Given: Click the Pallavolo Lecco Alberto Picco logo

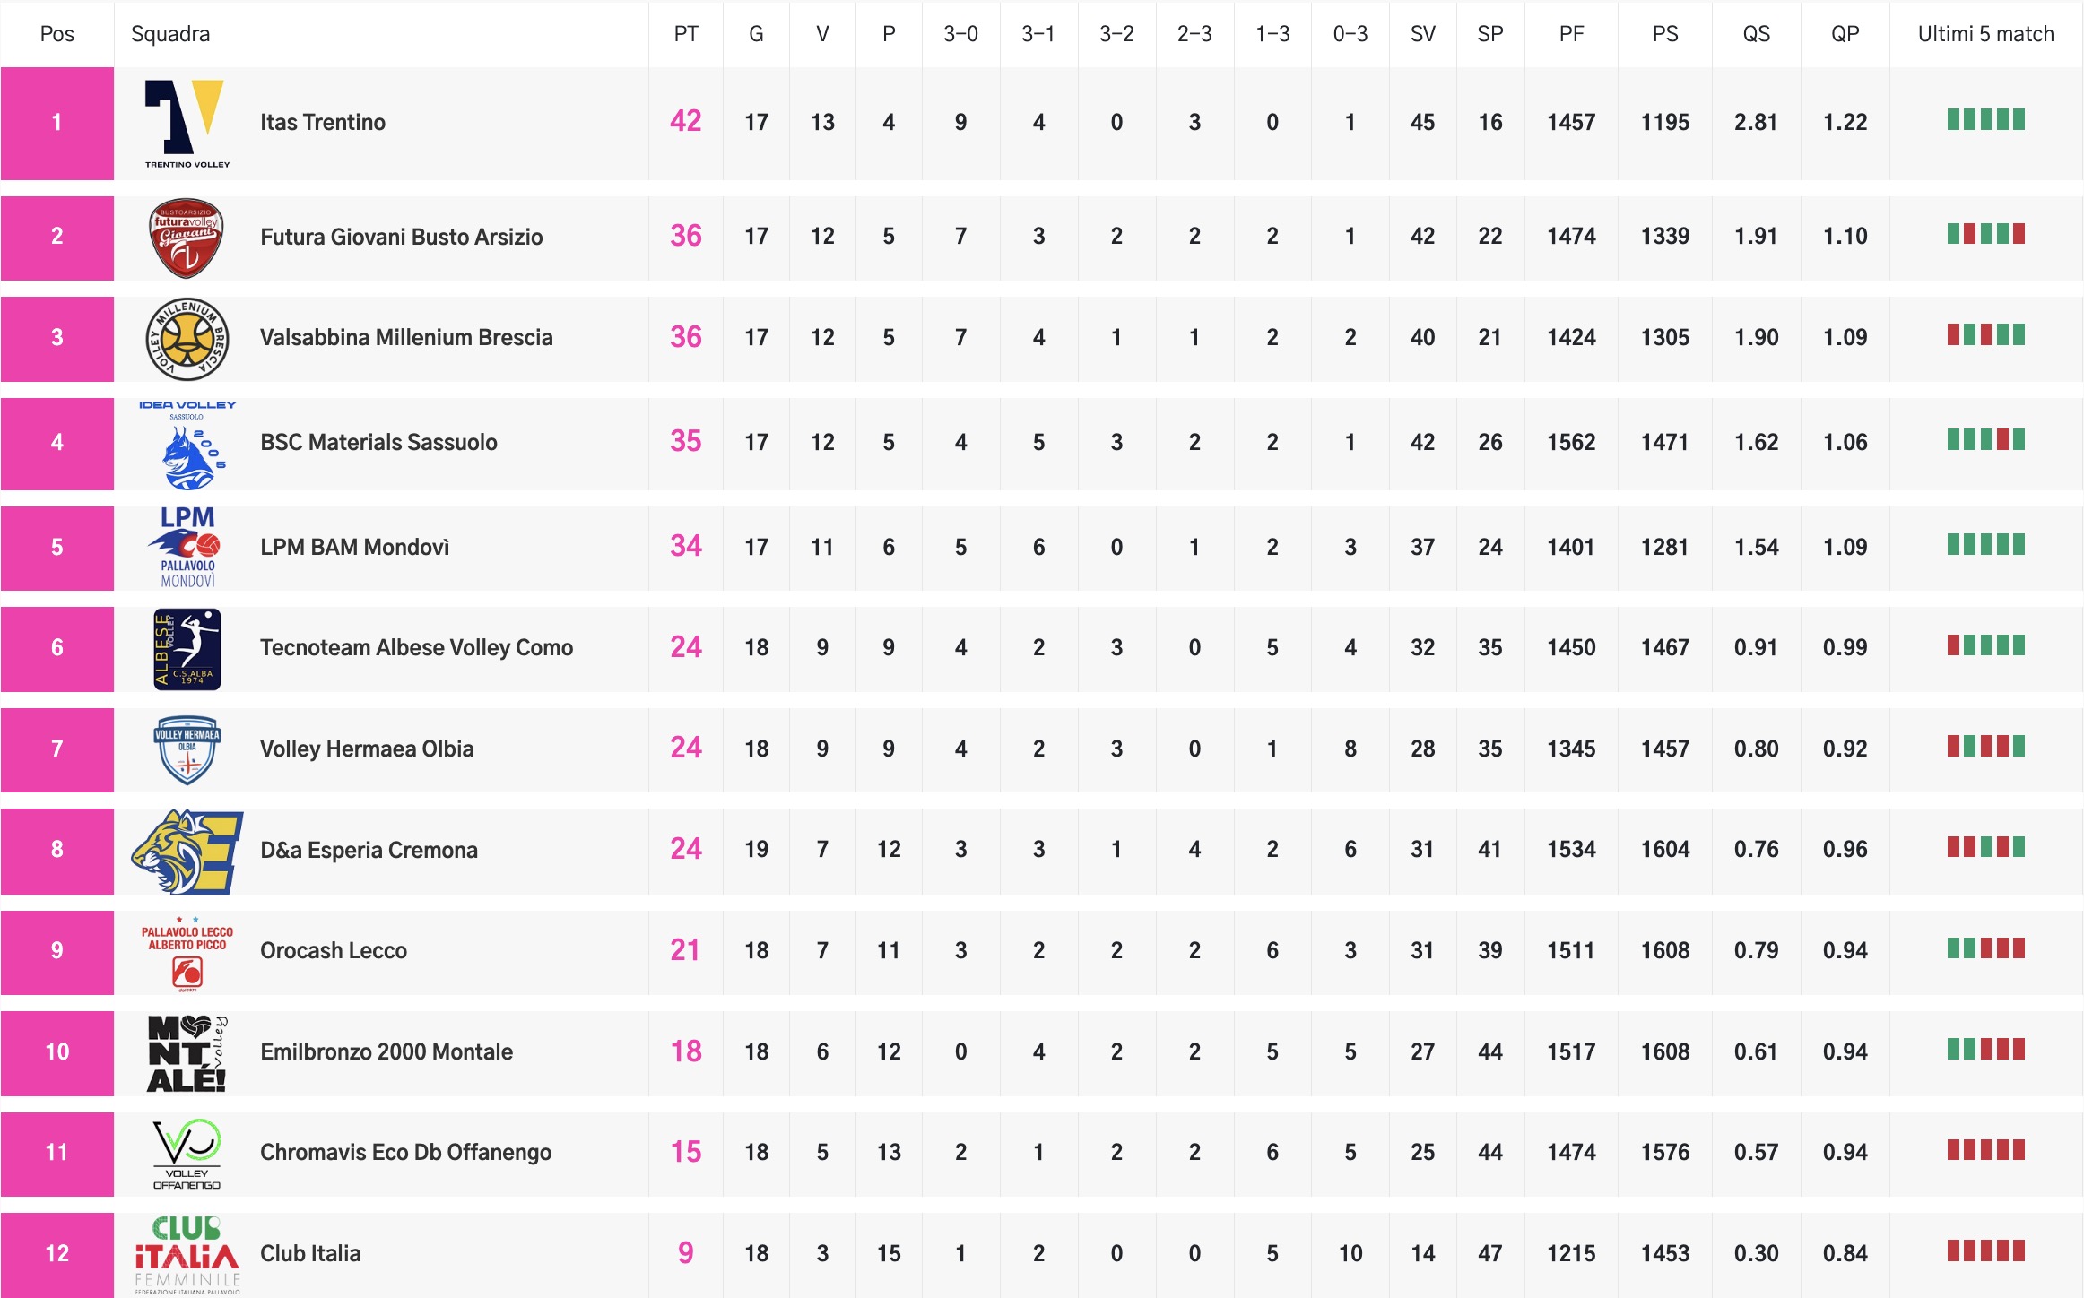Looking at the screenshot, I should (x=187, y=952).
